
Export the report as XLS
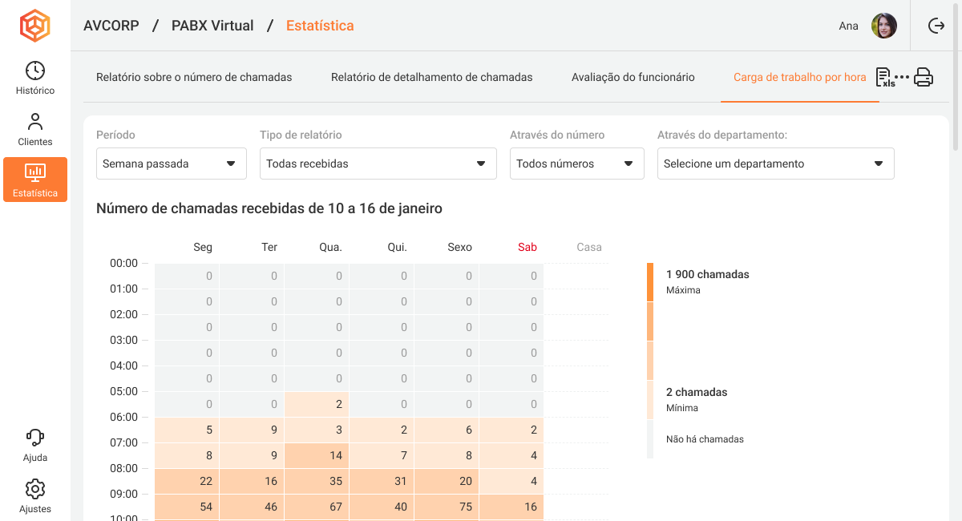tap(884, 78)
